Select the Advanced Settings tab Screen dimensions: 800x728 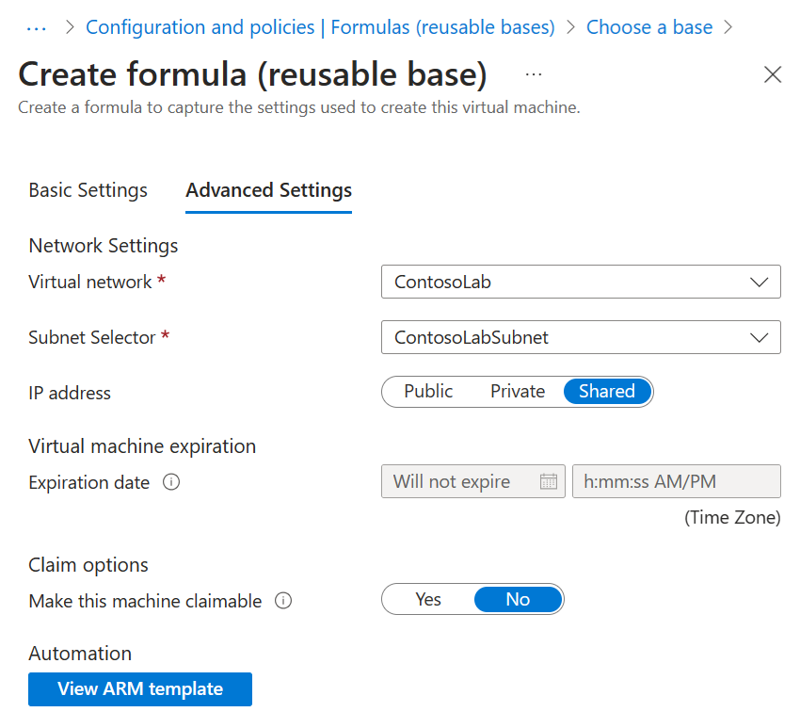point(269,190)
